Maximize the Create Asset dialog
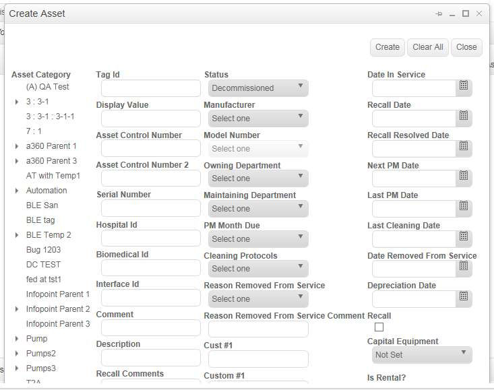This screenshot has height=390, width=494. click(466, 13)
